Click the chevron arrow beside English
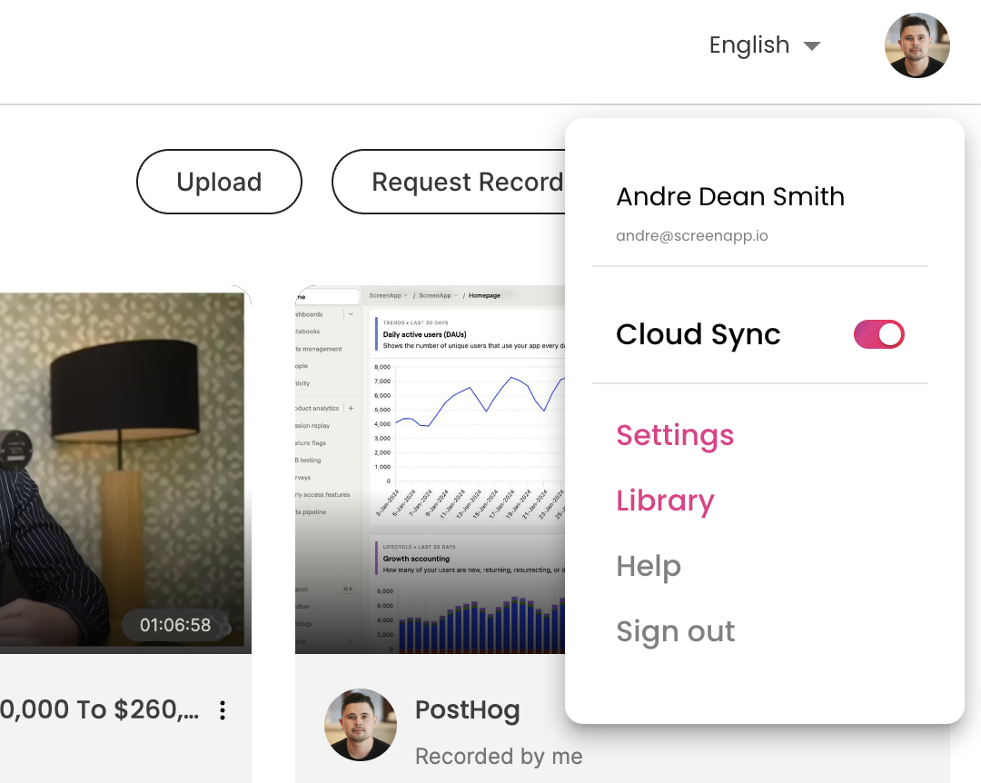Screen dimensions: 981x783 pos(813,45)
